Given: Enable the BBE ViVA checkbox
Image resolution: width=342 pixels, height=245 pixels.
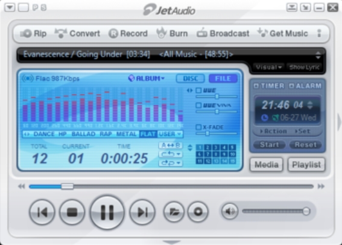Looking at the screenshot, I should (198, 106).
